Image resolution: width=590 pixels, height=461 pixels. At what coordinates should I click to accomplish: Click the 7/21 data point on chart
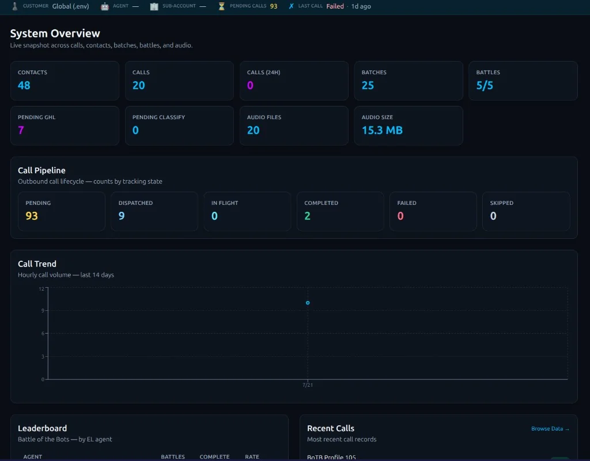pyautogui.click(x=308, y=303)
